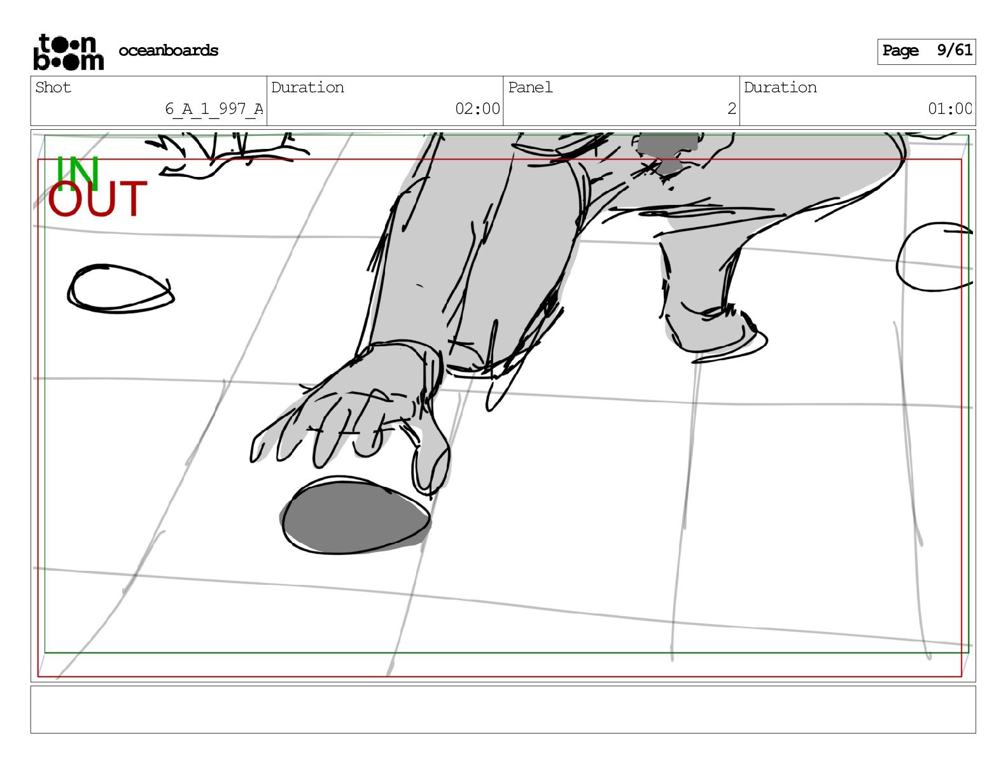The width and height of the screenshot is (1008, 779).
Task: Click the 'Panel' header label
Action: click(x=530, y=87)
